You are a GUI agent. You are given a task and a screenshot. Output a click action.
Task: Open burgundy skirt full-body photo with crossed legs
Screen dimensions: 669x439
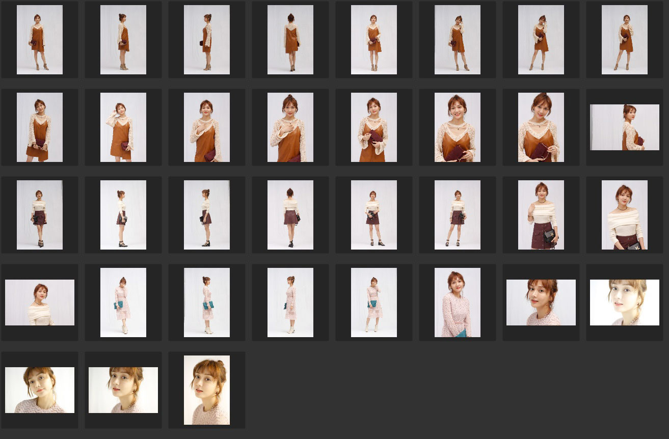click(x=40, y=215)
